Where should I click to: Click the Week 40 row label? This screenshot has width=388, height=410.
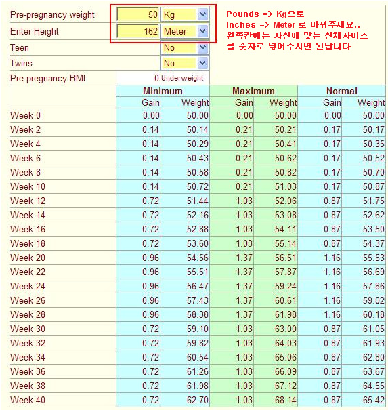point(28,400)
